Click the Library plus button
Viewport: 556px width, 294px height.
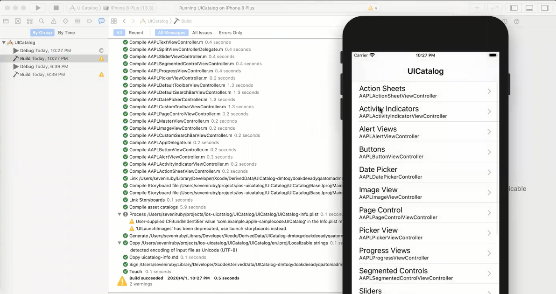tap(477, 8)
